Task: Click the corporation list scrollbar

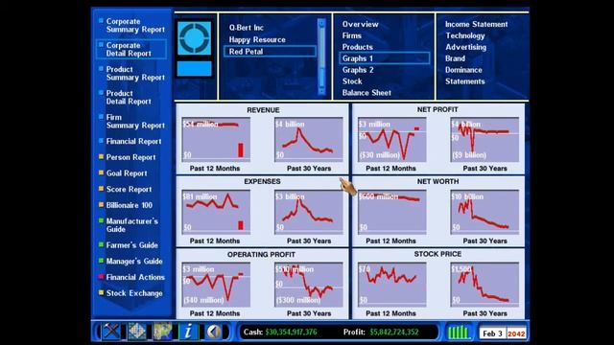Action: pyautogui.click(x=321, y=57)
